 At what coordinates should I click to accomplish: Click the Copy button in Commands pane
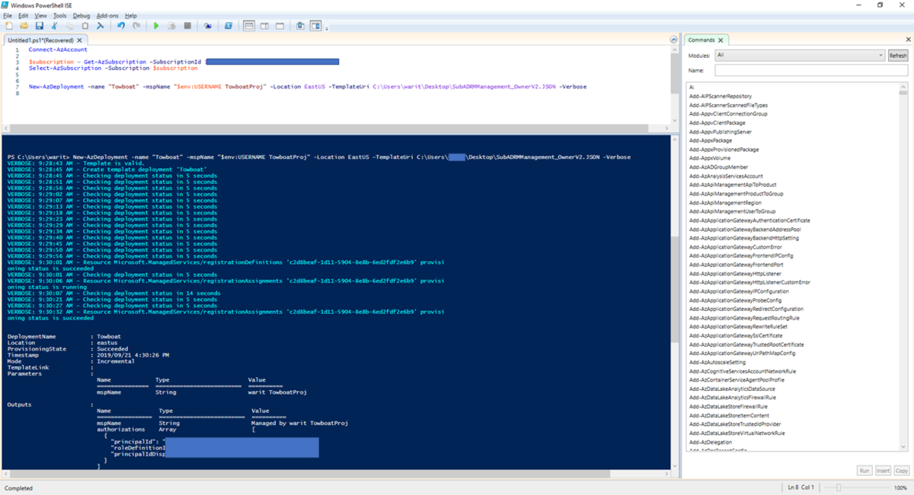tap(901, 471)
